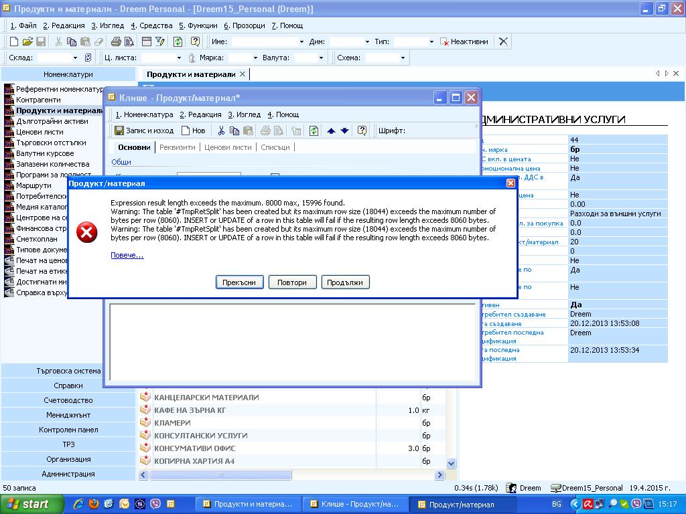This screenshot has width=686, height=514.
Task: Open the Търговска система panel
Action: point(68,371)
